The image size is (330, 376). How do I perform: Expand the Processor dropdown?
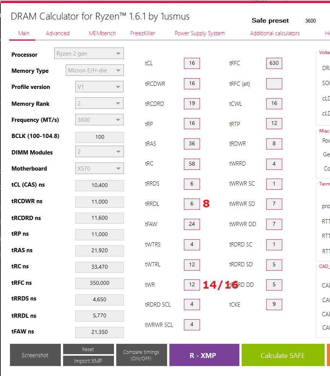89,54
